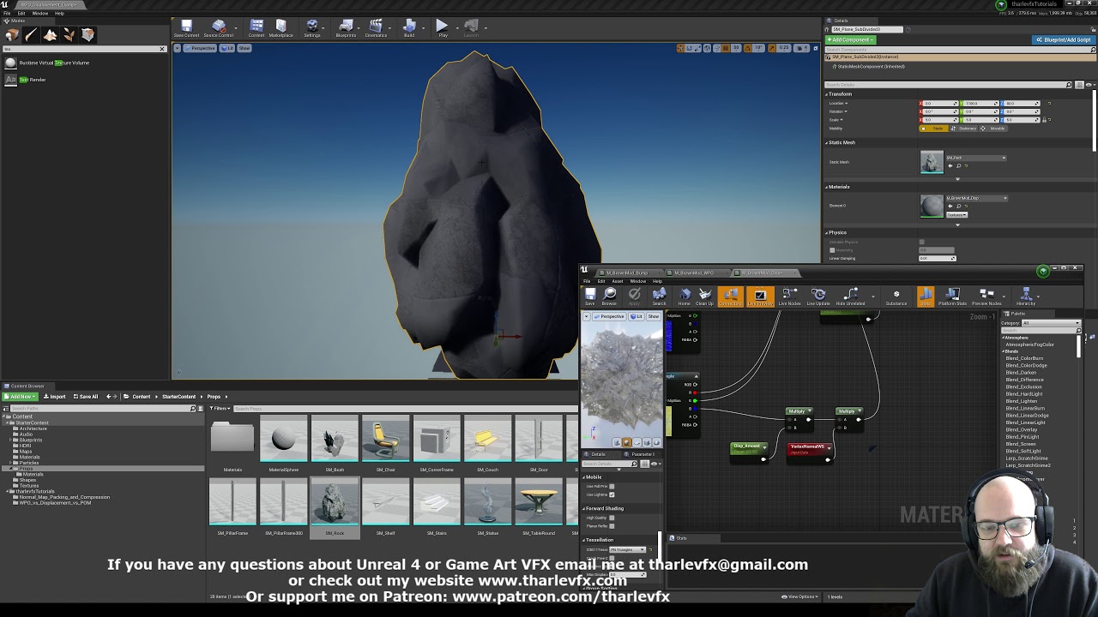This screenshot has height=617, width=1098.
Task: Select the Foliage mode icon
Action: (x=69, y=35)
